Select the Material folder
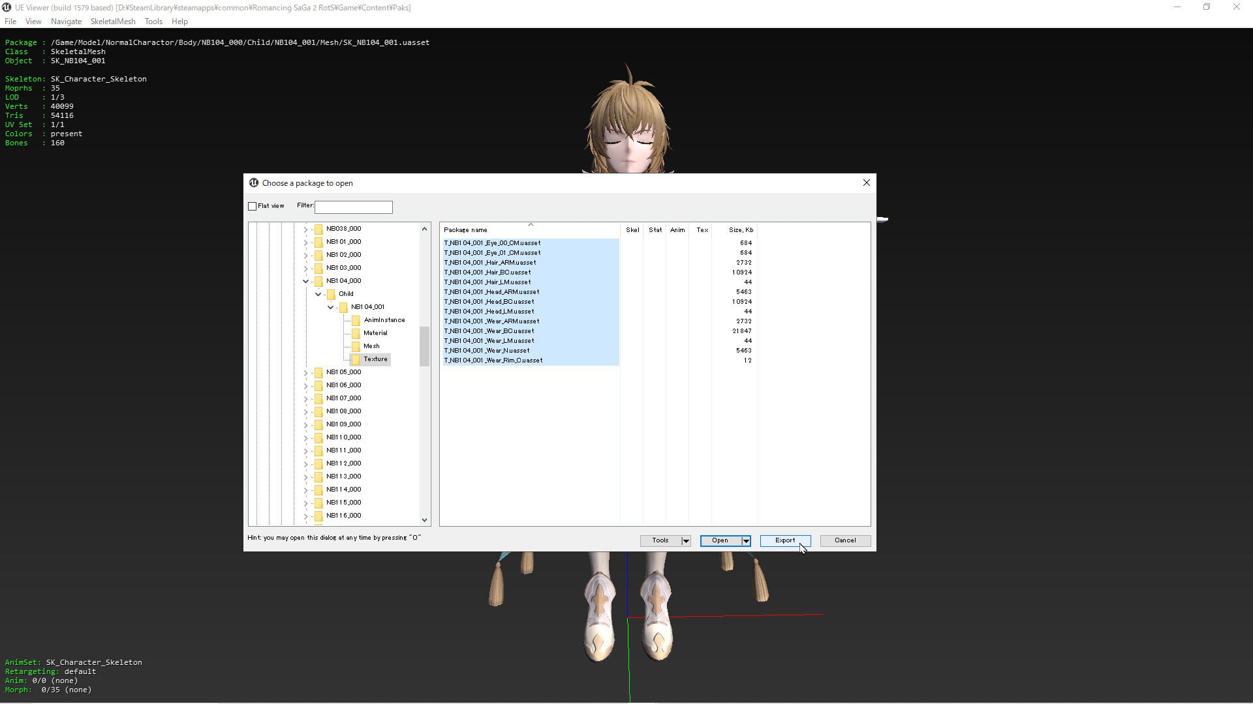Screen dimensions: 1253x704 tap(375, 333)
